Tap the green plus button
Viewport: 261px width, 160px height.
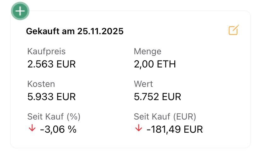click(20, 12)
